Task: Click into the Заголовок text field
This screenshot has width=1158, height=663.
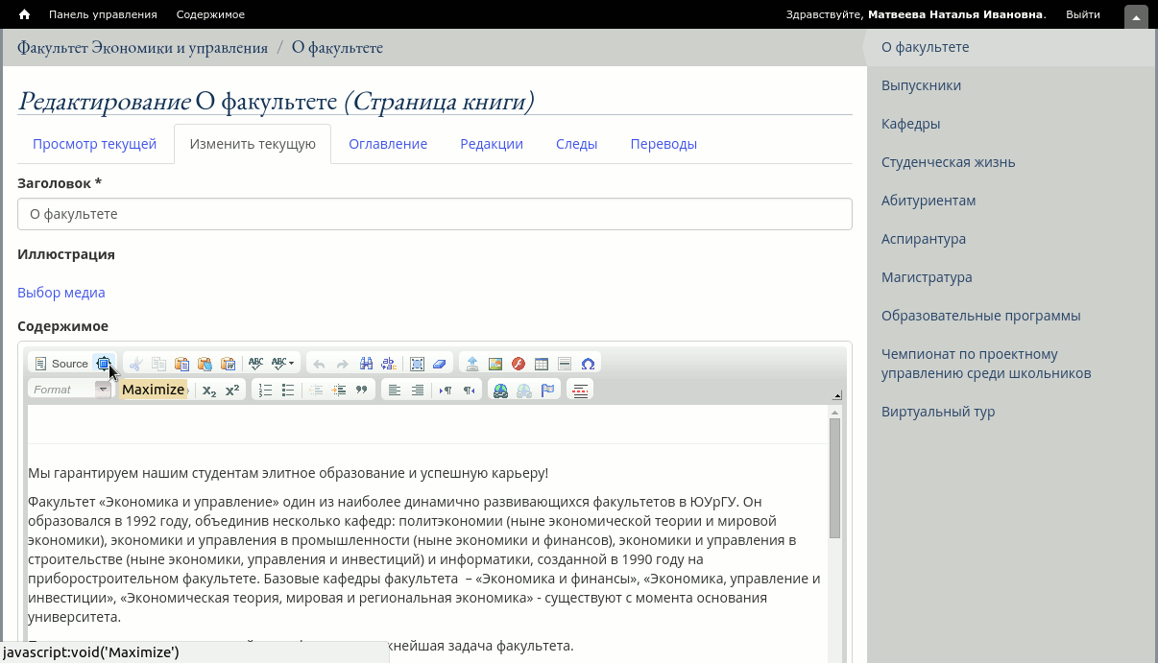Action: coord(434,214)
